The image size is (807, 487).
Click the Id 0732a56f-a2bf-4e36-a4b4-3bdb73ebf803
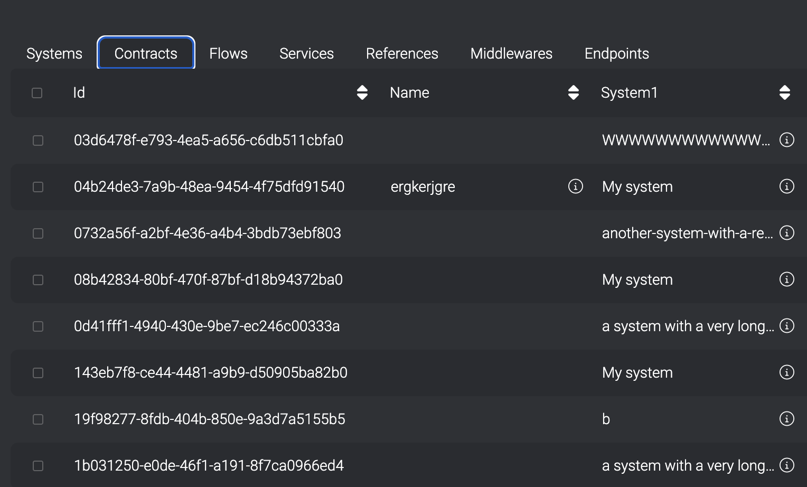[x=208, y=233]
